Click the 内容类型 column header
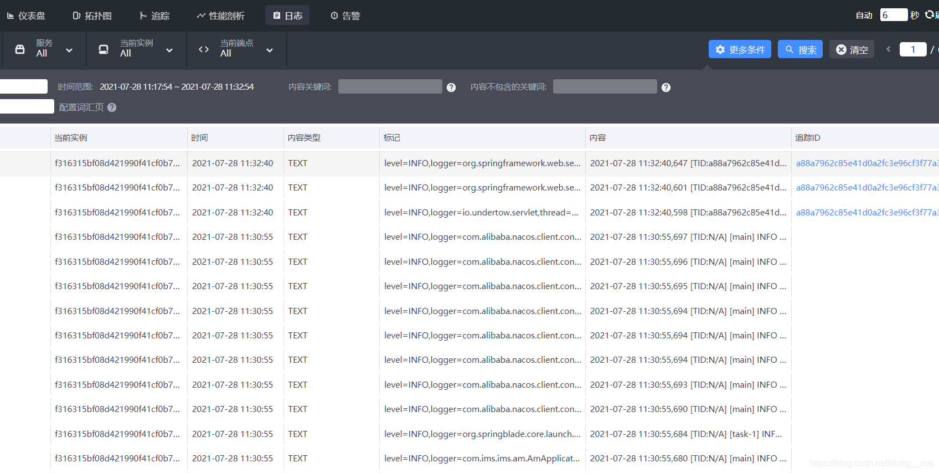Screen dimensions: 939x473 (304, 137)
